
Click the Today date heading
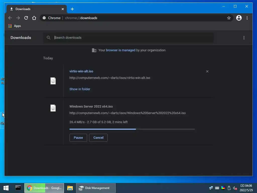pos(48,58)
